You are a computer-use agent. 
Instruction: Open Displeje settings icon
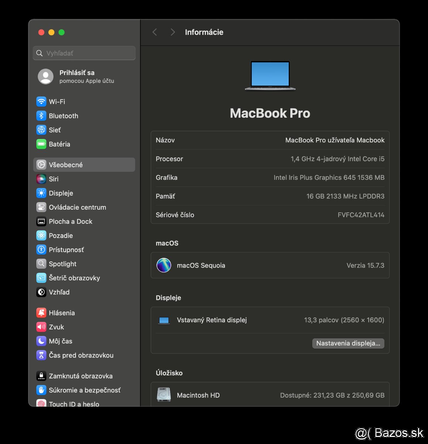(41, 193)
